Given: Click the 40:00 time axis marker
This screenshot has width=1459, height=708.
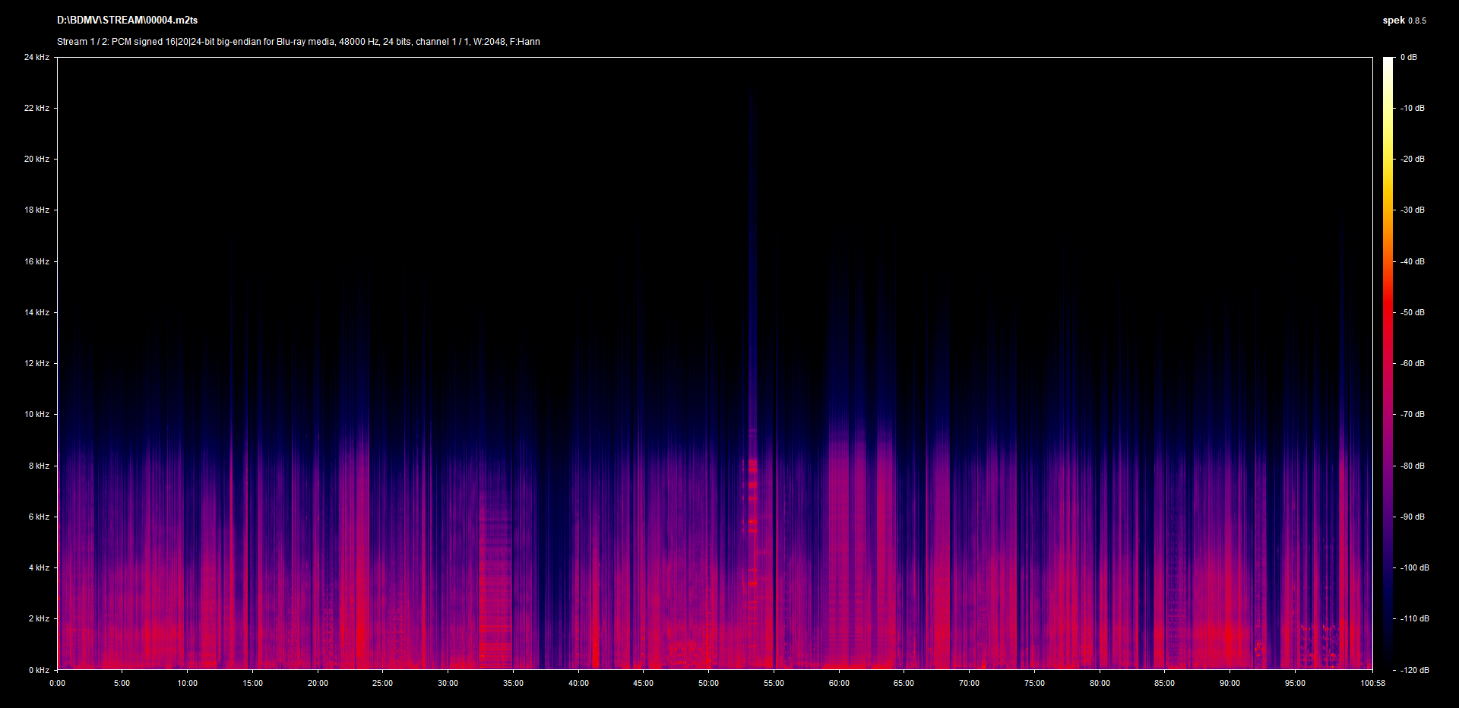Looking at the screenshot, I should pos(578,683).
